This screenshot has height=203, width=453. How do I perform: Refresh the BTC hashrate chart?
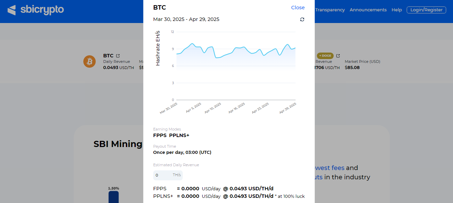302,20
